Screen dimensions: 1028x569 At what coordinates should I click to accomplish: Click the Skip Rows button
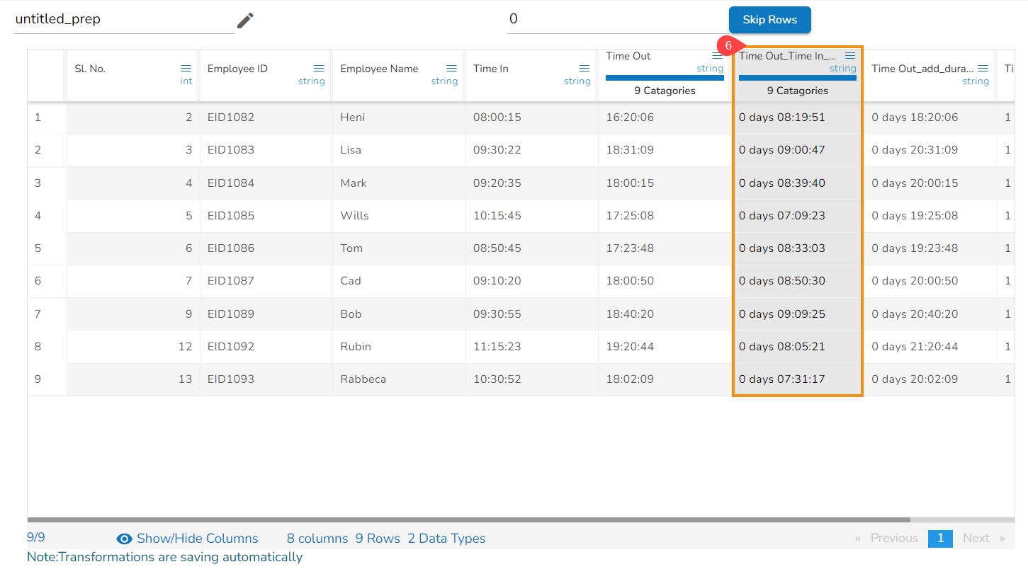click(769, 20)
